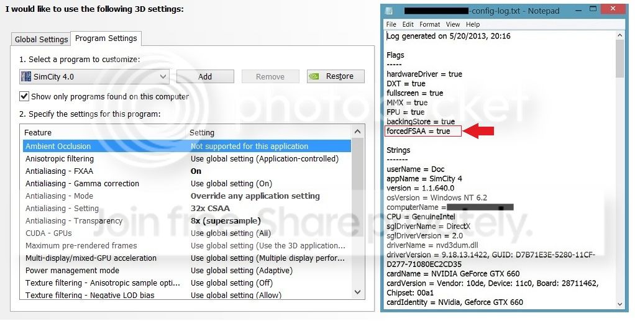Click the Restore button
The width and height of the screenshot is (635, 321).
click(x=336, y=76)
